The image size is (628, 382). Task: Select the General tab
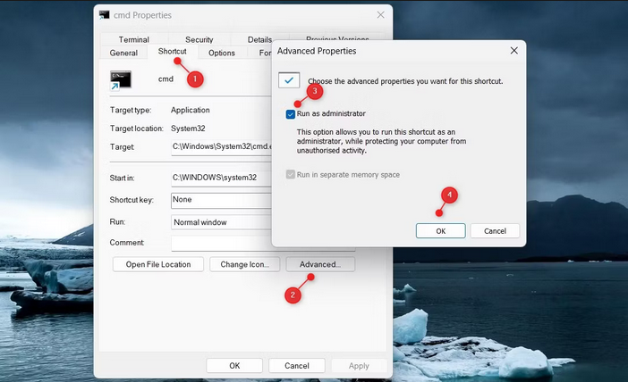click(123, 53)
